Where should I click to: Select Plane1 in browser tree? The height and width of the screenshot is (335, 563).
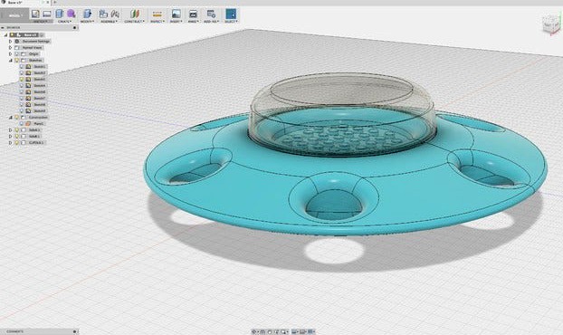38,123
